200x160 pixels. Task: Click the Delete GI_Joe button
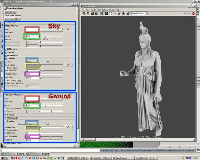coord(10,12)
